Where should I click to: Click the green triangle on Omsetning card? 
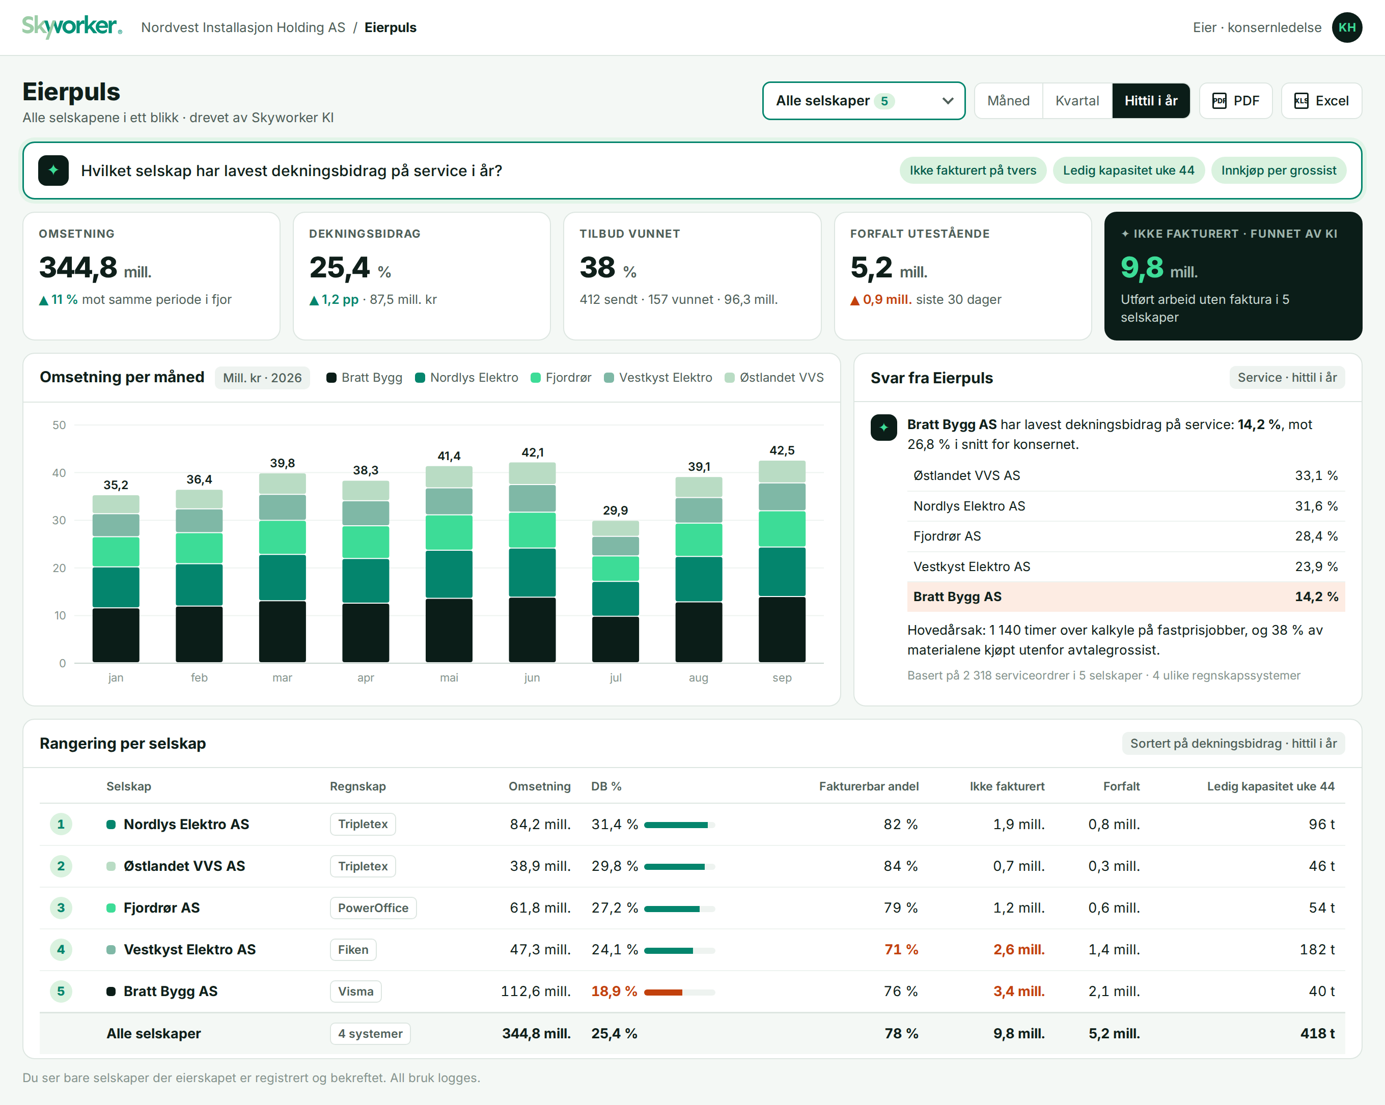pyautogui.click(x=44, y=300)
